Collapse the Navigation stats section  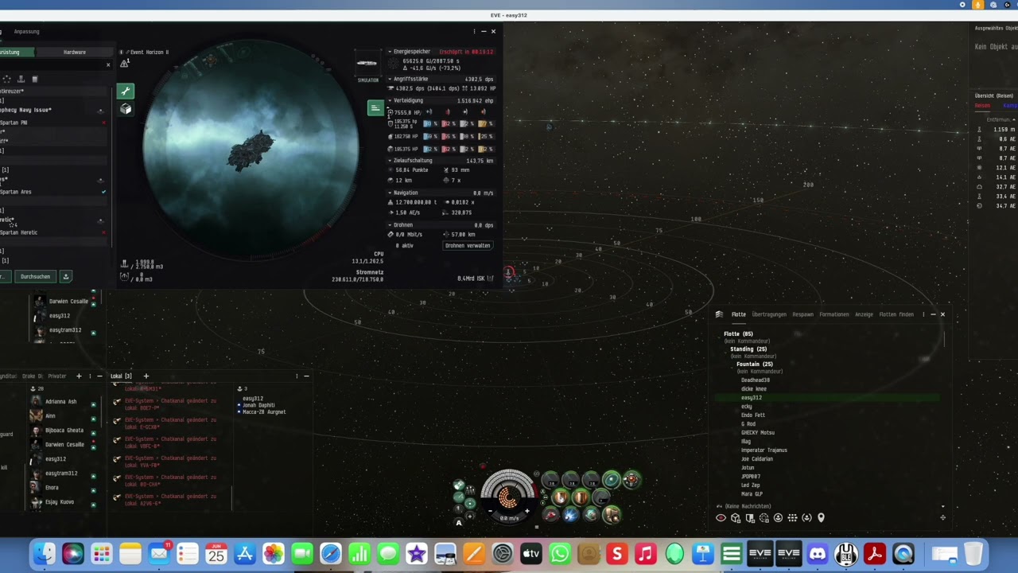[390, 193]
